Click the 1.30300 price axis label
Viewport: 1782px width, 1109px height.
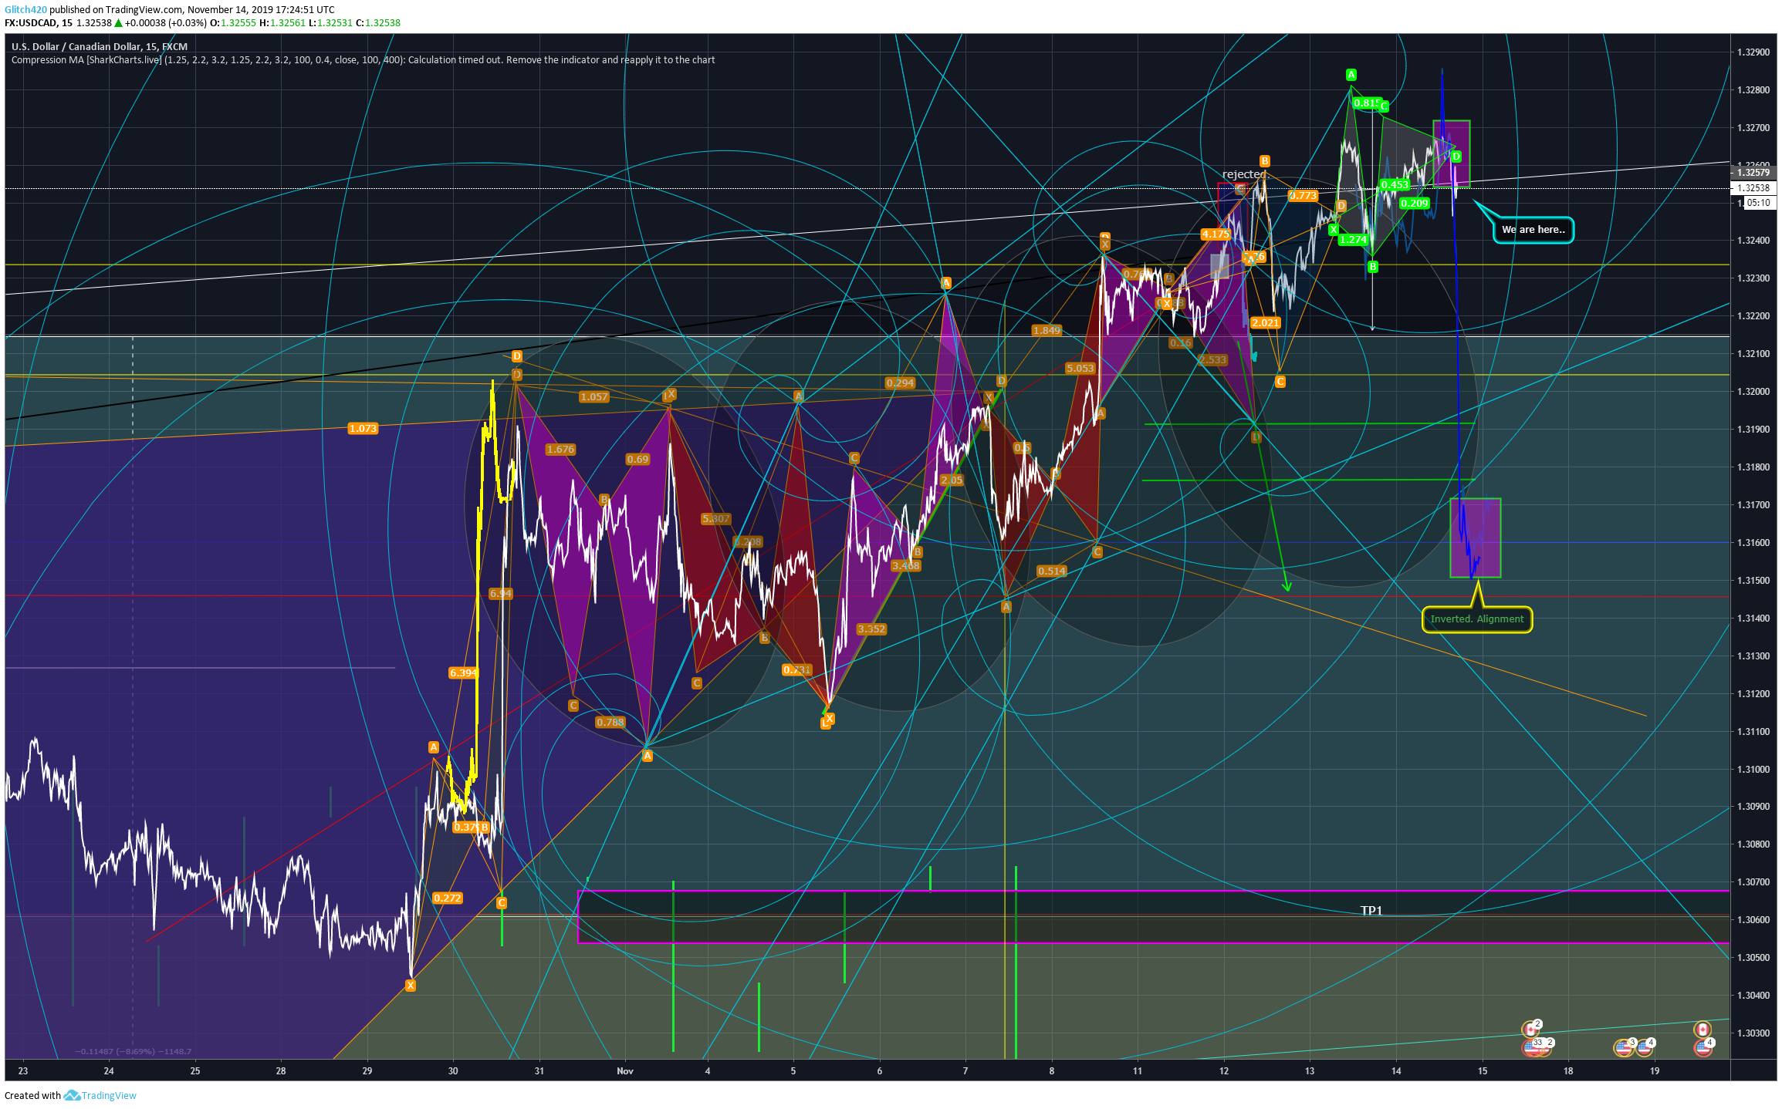(x=1753, y=1033)
